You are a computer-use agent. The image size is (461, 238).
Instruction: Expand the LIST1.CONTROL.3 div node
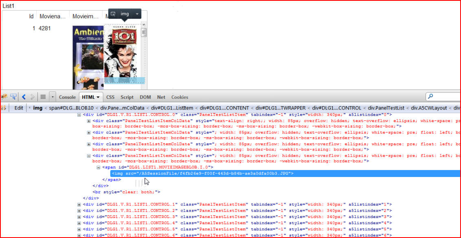[79, 217]
